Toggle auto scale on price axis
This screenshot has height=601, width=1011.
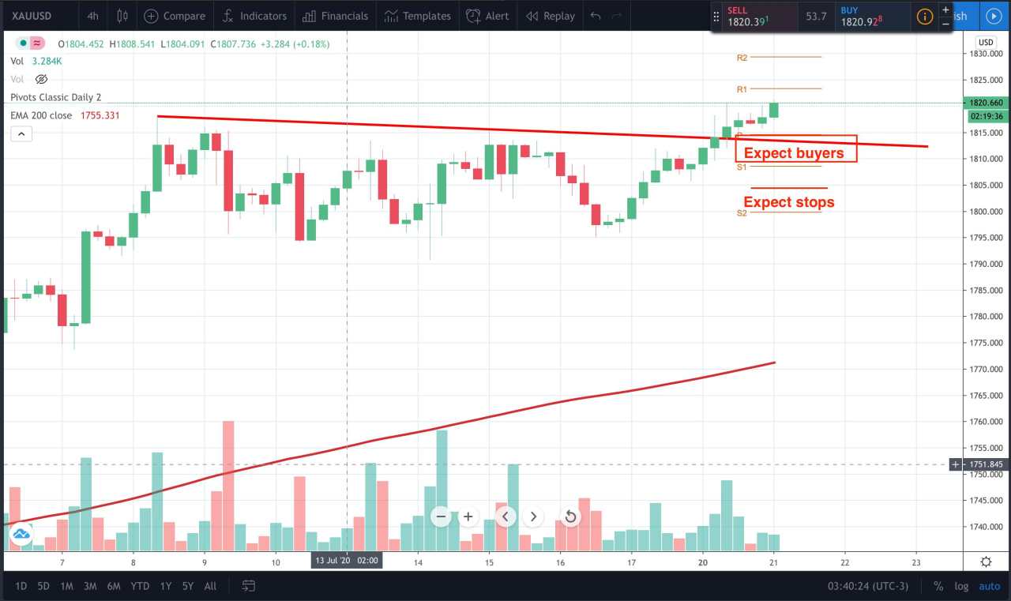point(990,586)
